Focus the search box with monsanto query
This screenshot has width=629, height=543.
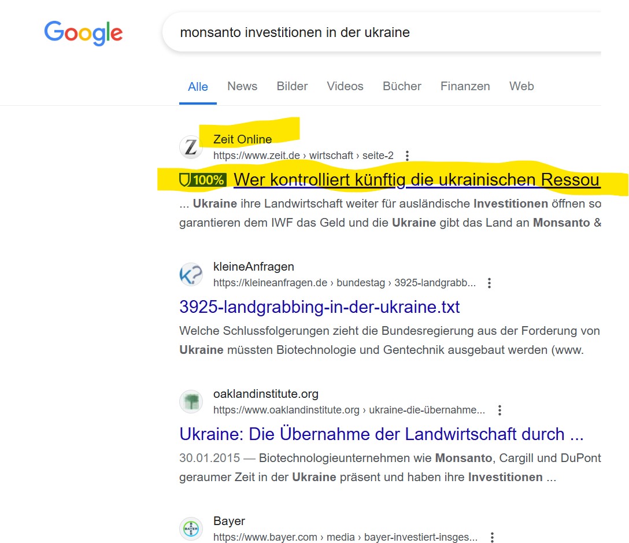click(x=381, y=32)
